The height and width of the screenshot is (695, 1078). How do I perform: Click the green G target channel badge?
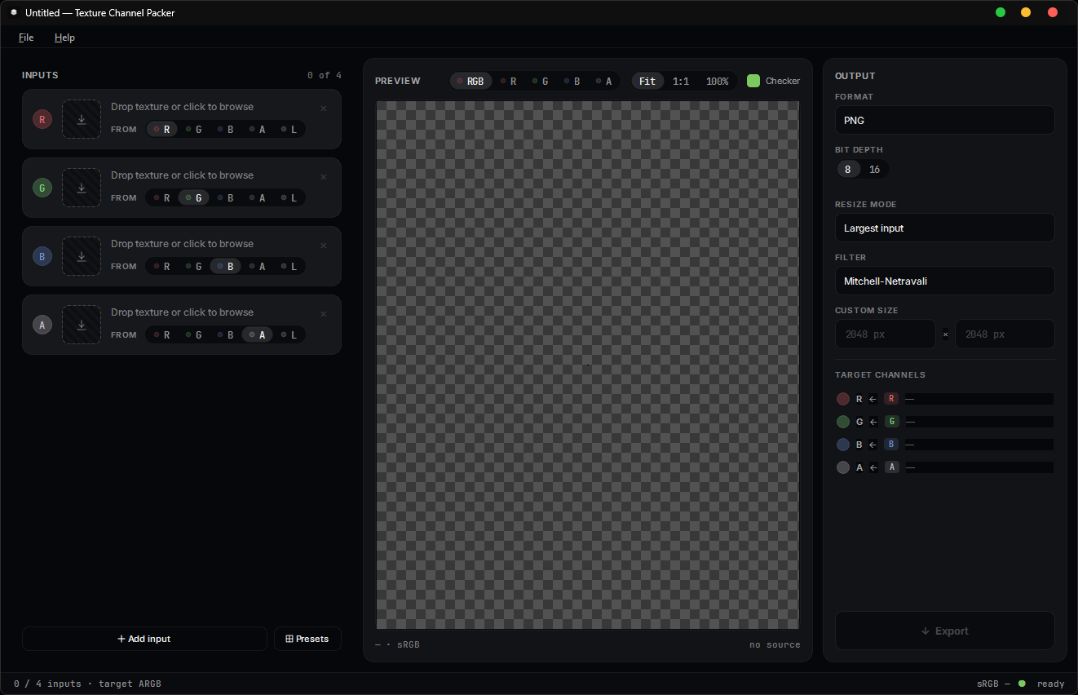tap(891, 422)
